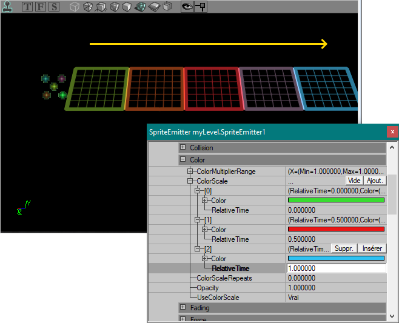The height and width of the screenshot is (323, 399).
Task: Expand the ColorMultiplierRange property
Action: click(x=190, y=171)
